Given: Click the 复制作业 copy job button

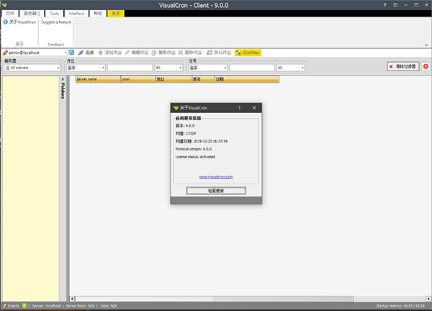Looking at the screenshot, I should [x=163, y=53].
